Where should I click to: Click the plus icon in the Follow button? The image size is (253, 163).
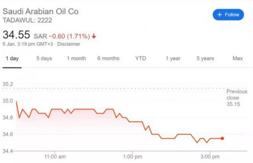[220, 15]
